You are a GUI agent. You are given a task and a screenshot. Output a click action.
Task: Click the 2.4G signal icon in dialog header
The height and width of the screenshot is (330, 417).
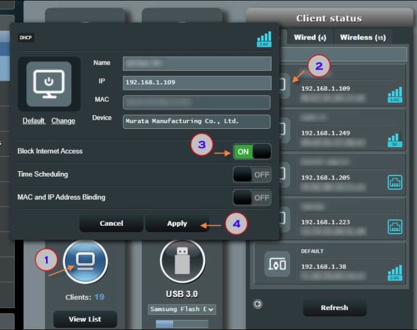tap(264, 39)
